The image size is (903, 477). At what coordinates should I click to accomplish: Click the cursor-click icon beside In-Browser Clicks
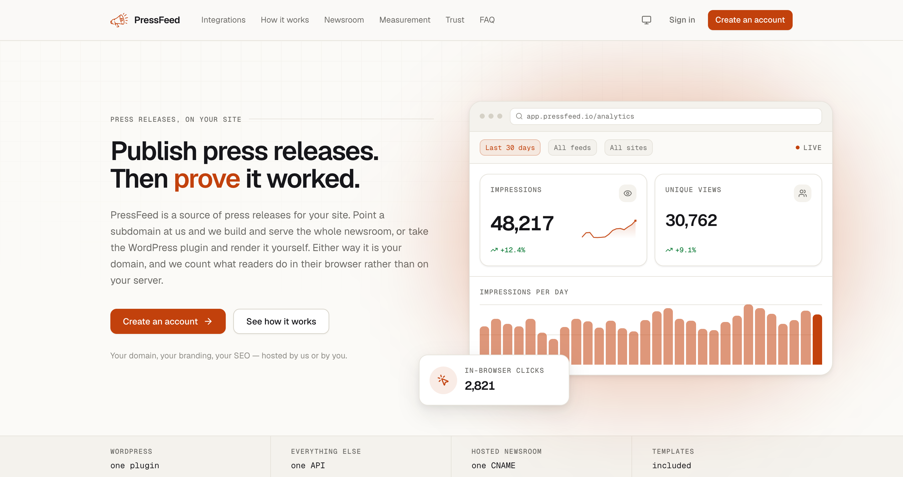point(443,380)
